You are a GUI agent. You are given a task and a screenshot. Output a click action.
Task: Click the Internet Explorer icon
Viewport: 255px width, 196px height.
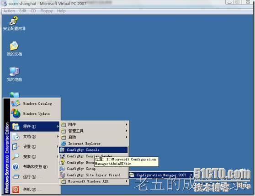pyautogui.click(x=64, y=144)
